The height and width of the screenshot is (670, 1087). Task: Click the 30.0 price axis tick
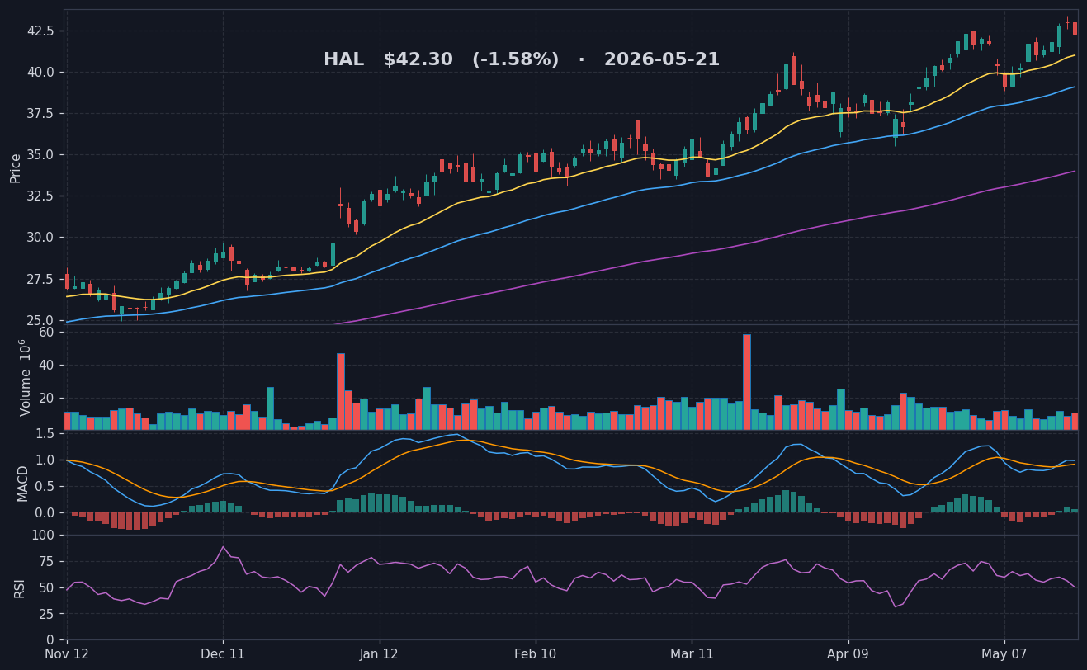tap(40, 237)
